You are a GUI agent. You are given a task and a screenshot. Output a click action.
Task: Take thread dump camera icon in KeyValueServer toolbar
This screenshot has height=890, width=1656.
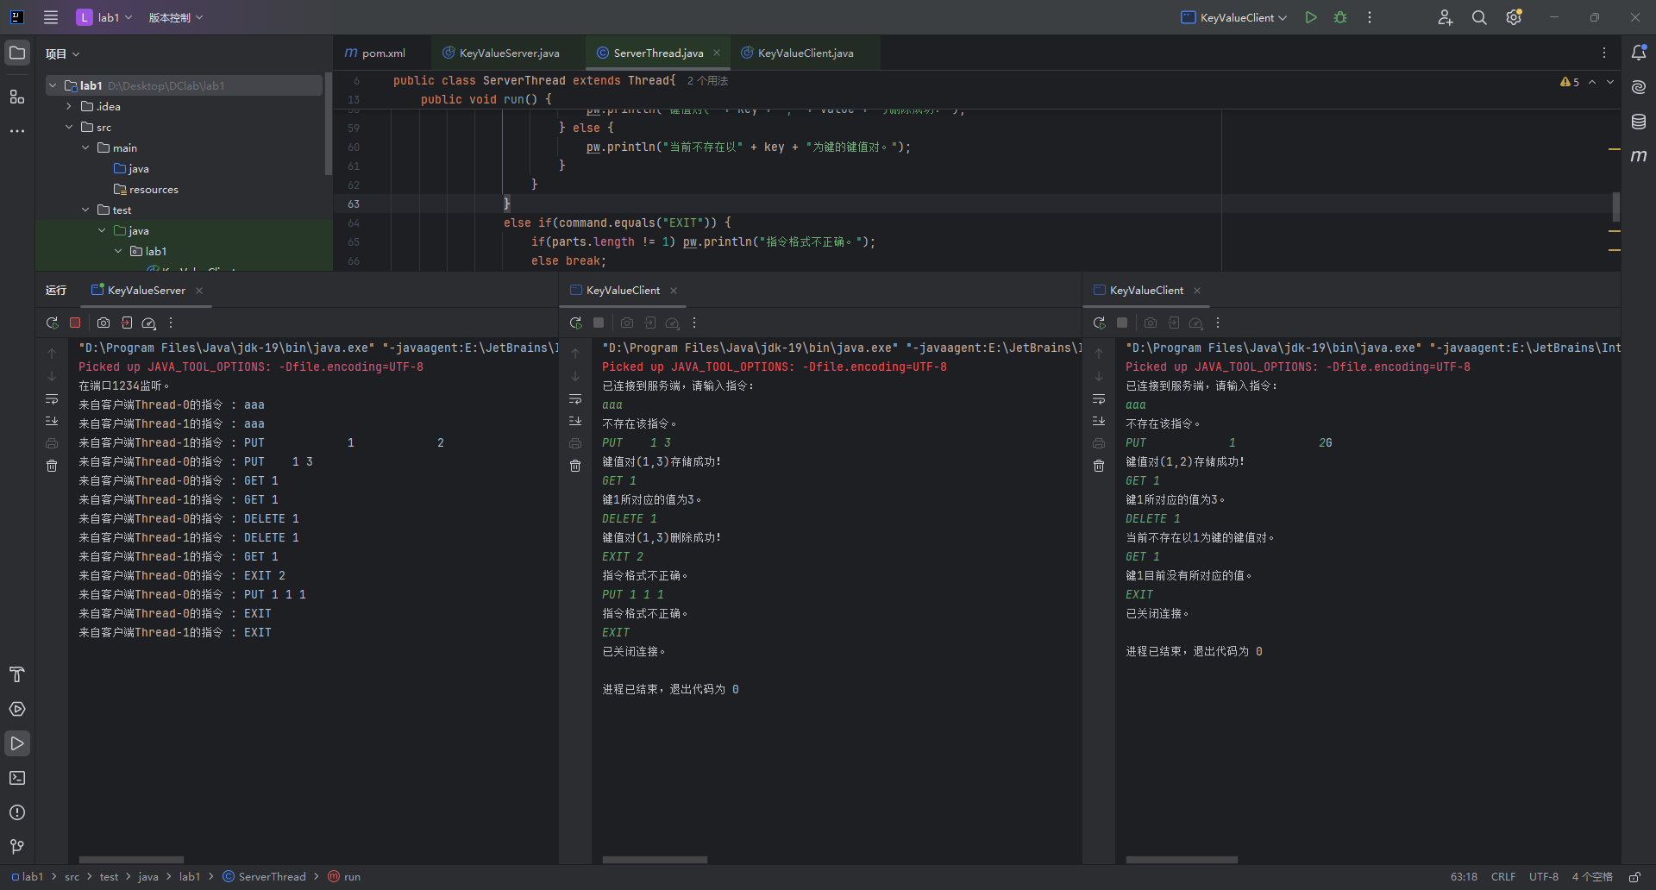pos(103,323)
